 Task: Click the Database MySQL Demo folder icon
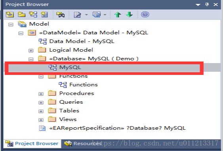[42, 58]
